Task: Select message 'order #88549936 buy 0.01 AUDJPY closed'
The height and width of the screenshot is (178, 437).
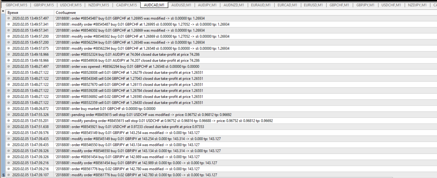Action: (x=127, y=61)
